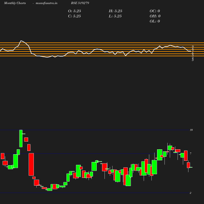Click the 'OH: 0' value
The image size is (204, 204).
point(155,16)
